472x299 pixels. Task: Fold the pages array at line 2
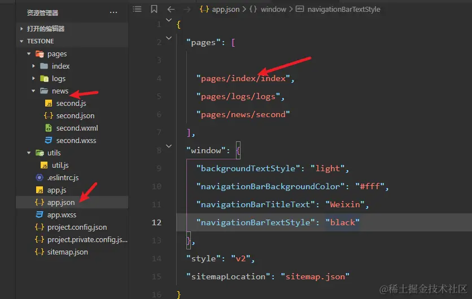point(169,38)
